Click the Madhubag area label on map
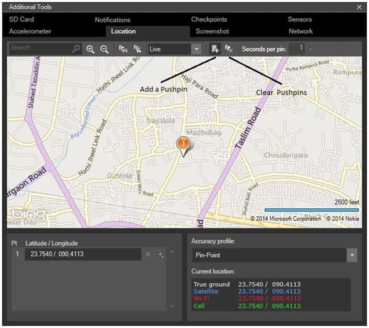369x328 pixels. [x=204, y=133]
